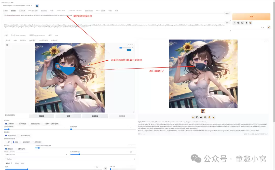Screen dimensions: 275x170
Task: Click the orange 生成 generate button
Action: [x=251, y=17]
